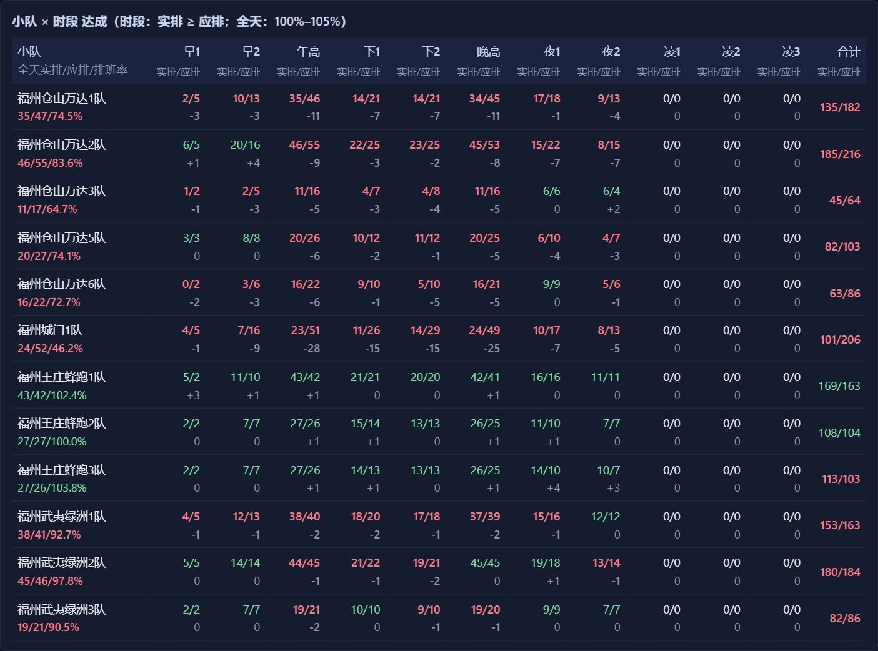
Task: Click 午高 cell 23/51 for 城门1队
Action: tap(306, 330)
